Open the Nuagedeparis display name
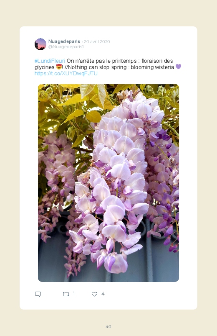The image size is (217, 336). [x=64, y=41]
